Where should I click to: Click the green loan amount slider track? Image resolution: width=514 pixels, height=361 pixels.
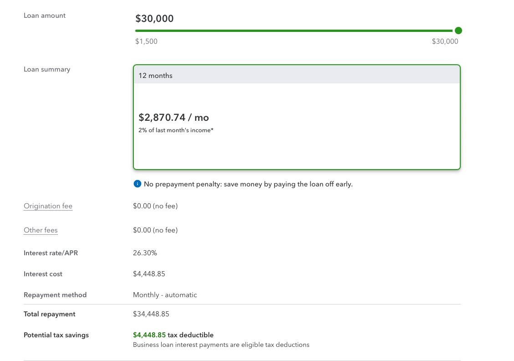click(294, 31)
